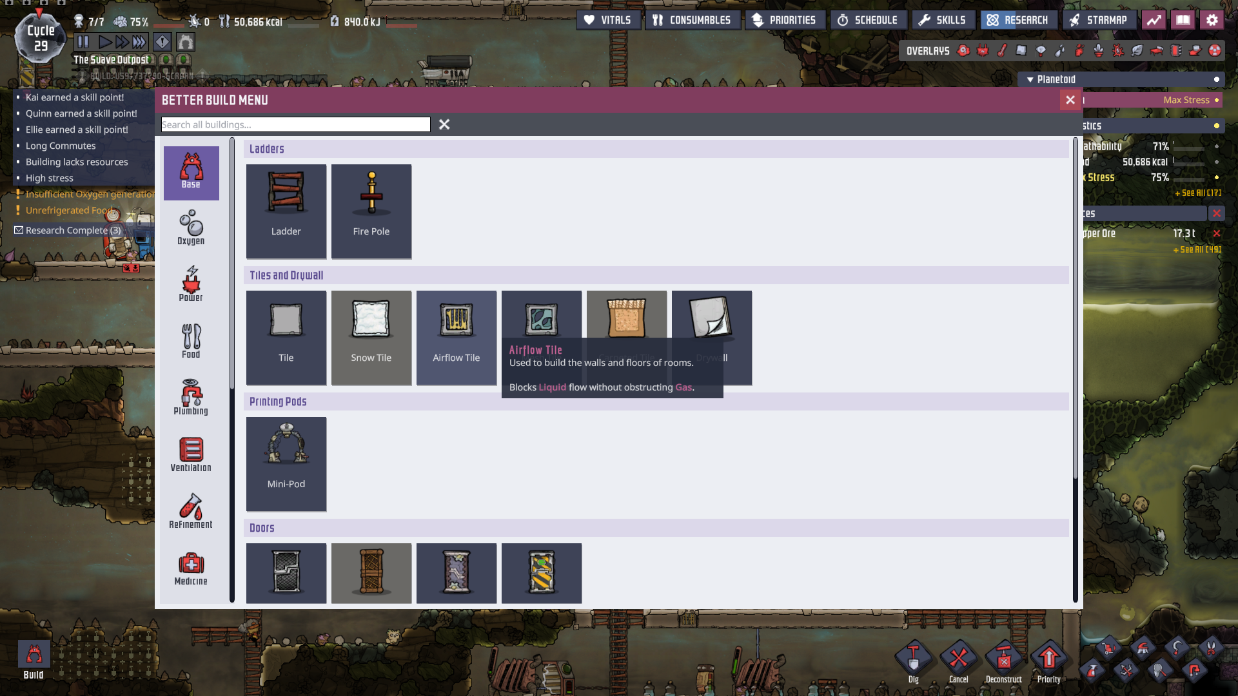Set game speed to normal play

(x=104, y=43)
